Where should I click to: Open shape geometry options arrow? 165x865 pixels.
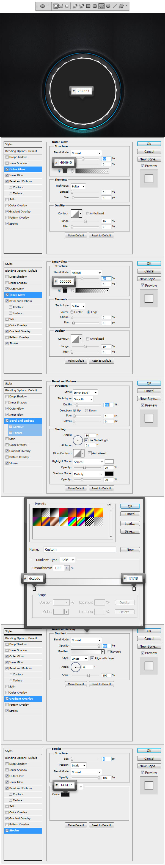127,6
